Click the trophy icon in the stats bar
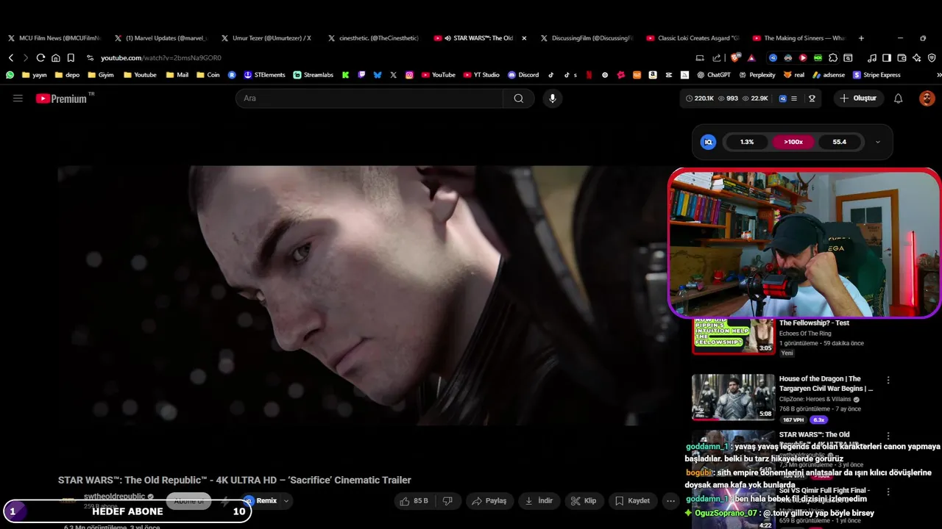 coord(812,98)
